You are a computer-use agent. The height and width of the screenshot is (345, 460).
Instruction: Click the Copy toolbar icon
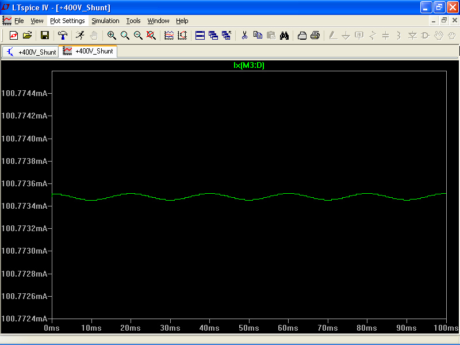tap(258, 36)
